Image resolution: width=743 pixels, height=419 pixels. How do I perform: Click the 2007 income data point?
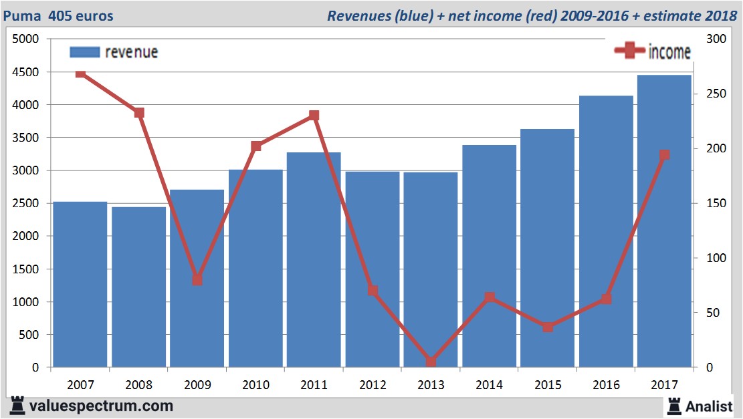point(80,73)
